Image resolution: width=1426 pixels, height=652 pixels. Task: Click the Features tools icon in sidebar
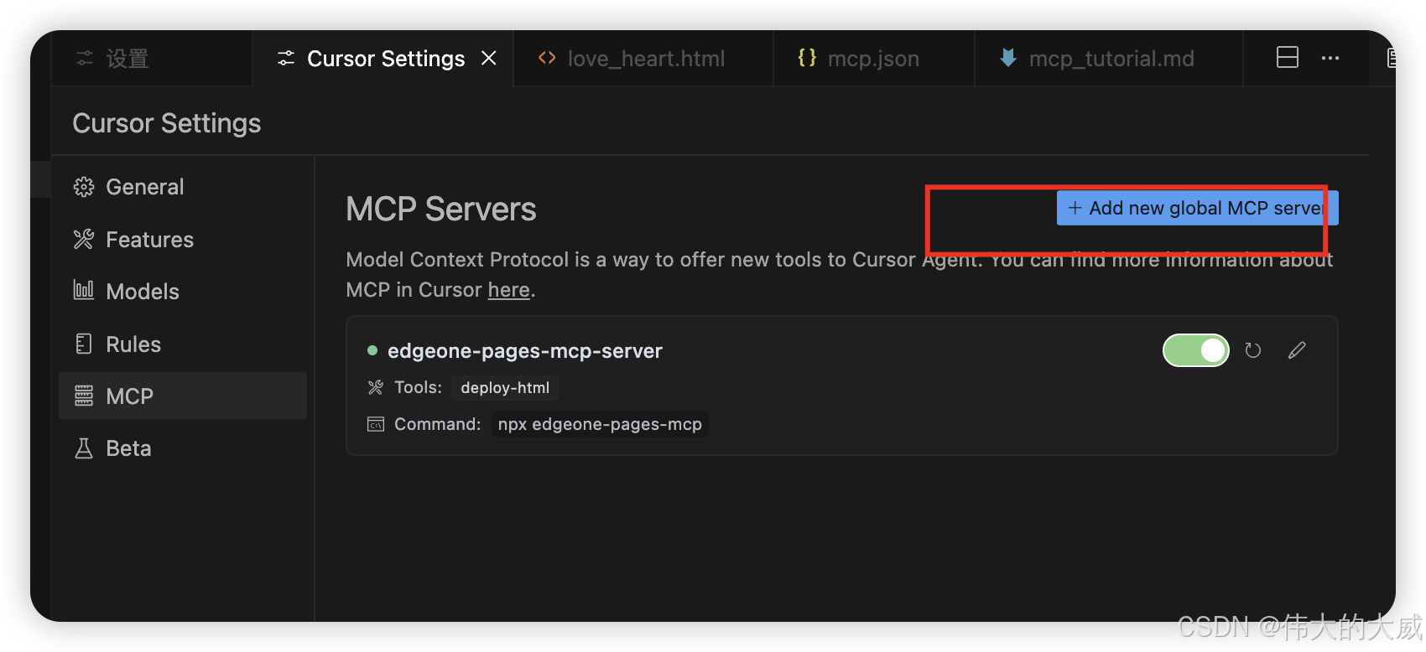pos(84,240)
